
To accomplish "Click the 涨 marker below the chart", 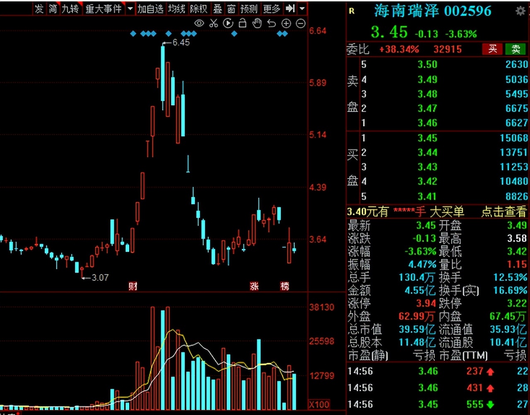I will point(254,286).
